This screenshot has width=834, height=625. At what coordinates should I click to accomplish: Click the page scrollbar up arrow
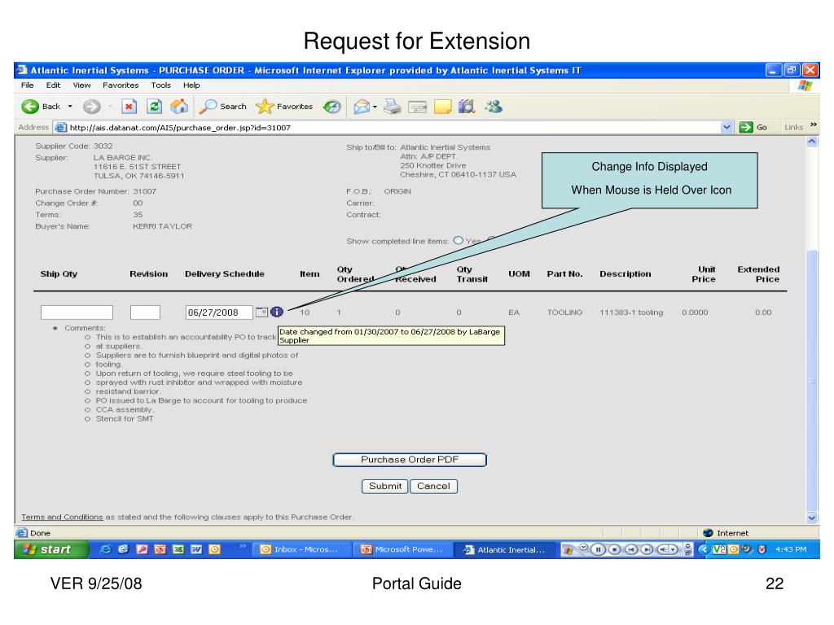(x=812, y=142)
